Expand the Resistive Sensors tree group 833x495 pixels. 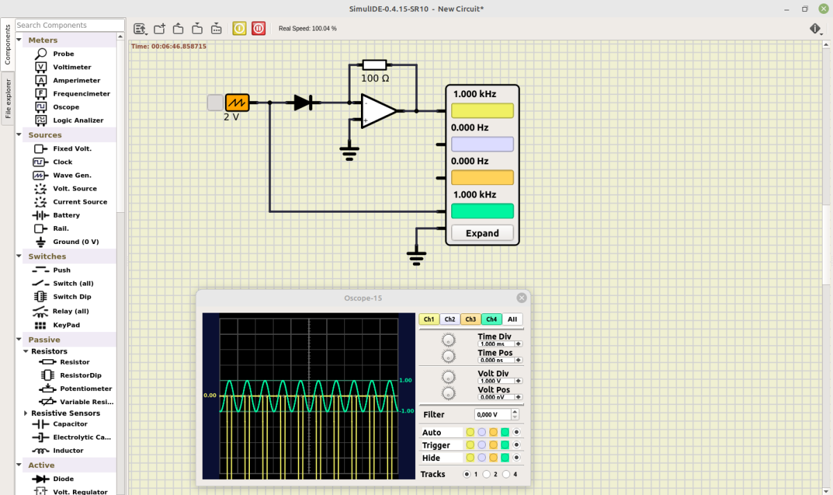26,413
